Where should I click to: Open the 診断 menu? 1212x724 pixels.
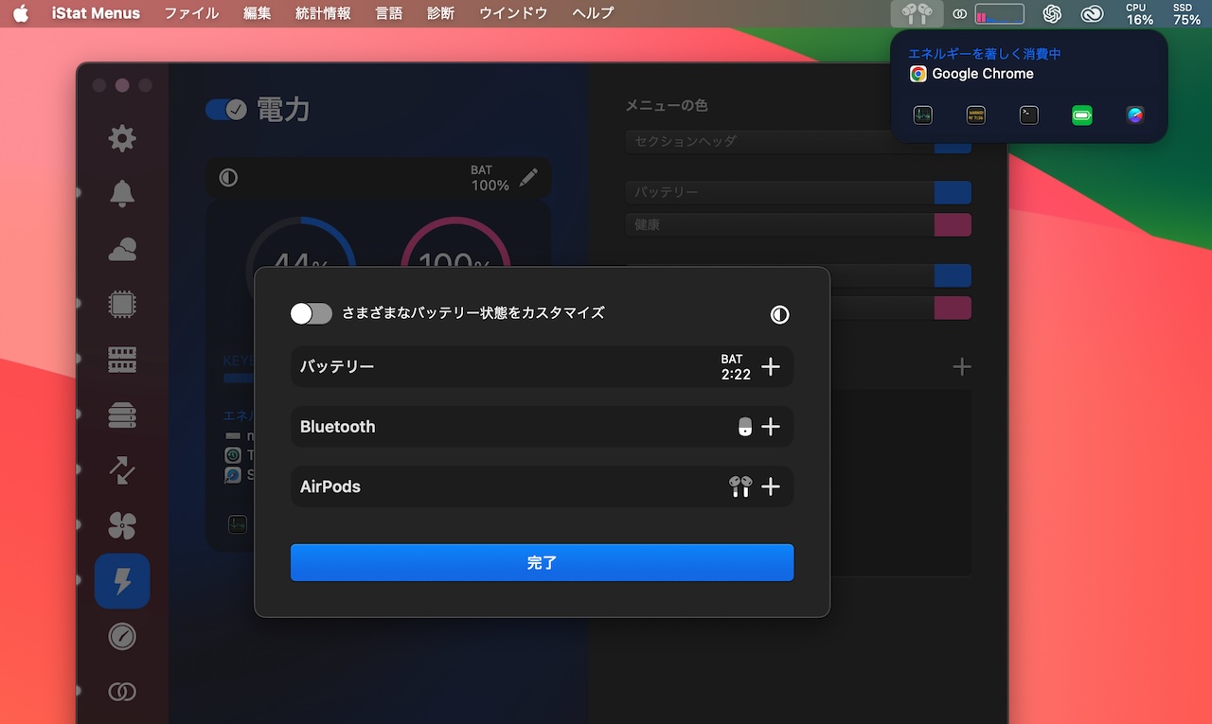(x=441, y=13)
